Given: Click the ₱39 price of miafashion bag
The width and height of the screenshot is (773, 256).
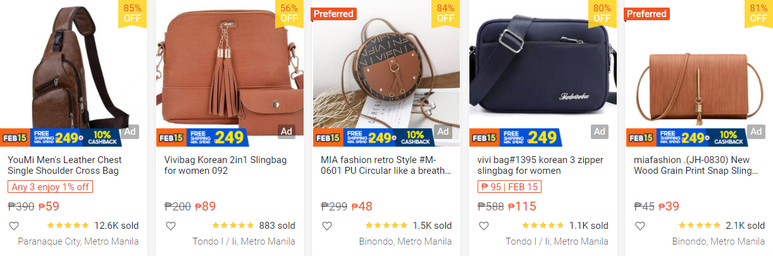Looking at the screenshot, I should (x=671, y=206).
